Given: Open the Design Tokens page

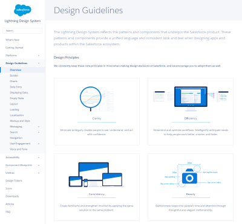Looking at the screenshot, I should coord(14,181).
